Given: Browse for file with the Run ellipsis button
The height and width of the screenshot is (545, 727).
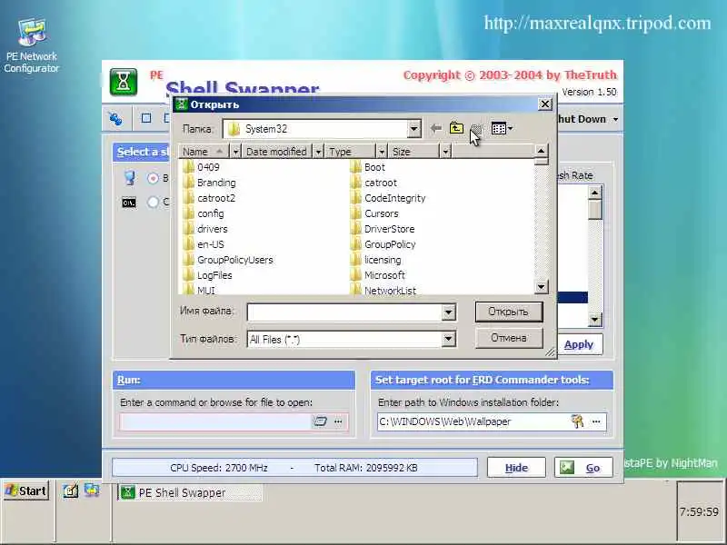Looking at the screenshot, I should point(338,421).
